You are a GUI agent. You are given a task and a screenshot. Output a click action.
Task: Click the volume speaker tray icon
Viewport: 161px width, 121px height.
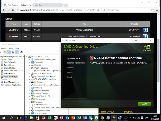[135, 118]
